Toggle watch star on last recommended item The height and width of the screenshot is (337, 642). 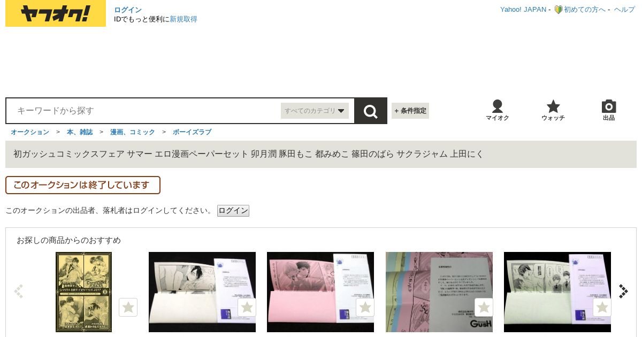[602, 307]
